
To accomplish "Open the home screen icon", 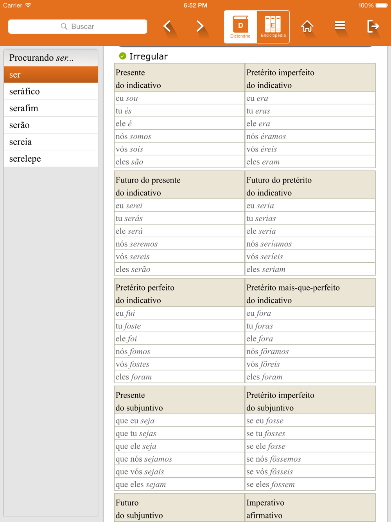I will pos(307,26).
